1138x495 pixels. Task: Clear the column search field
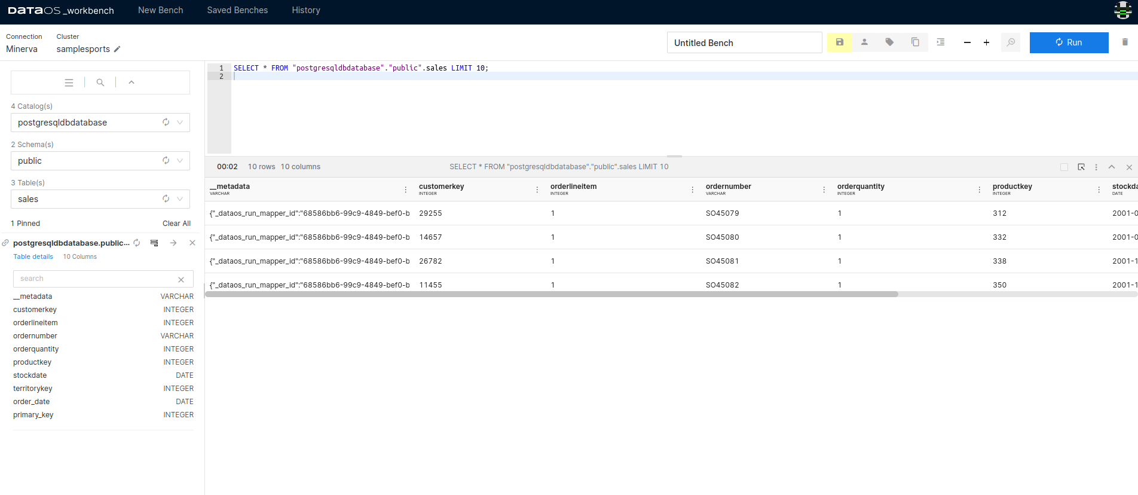pos(181,279)
